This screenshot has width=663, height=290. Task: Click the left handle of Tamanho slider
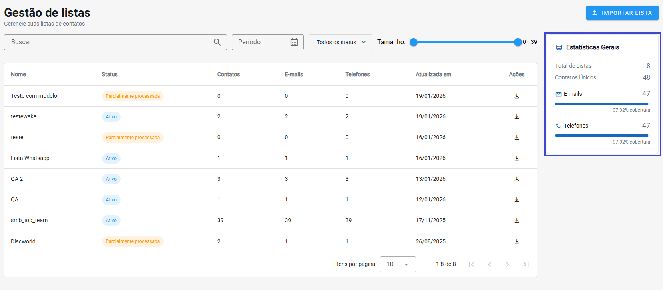pyautogui.click(x=414, y=42)
